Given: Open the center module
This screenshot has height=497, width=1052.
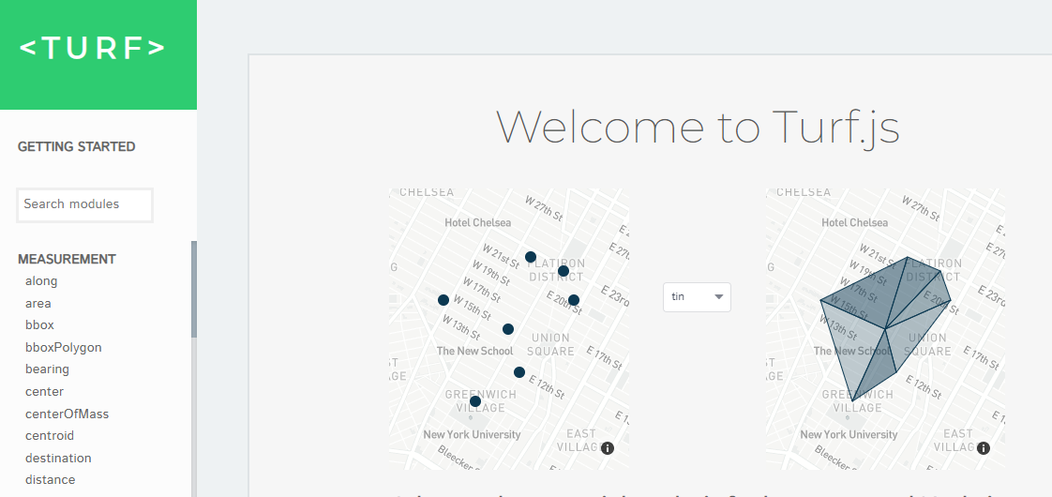Looking at the screenshot, I should click(x=44, y=392).
